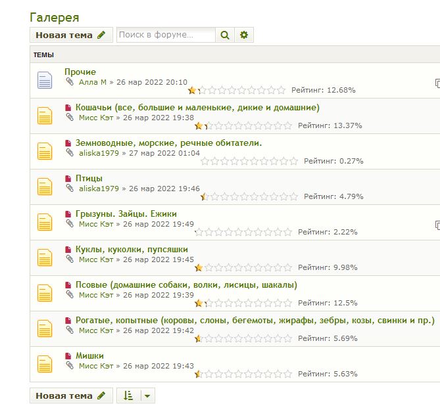Click the search magnifier icon button

225,35
